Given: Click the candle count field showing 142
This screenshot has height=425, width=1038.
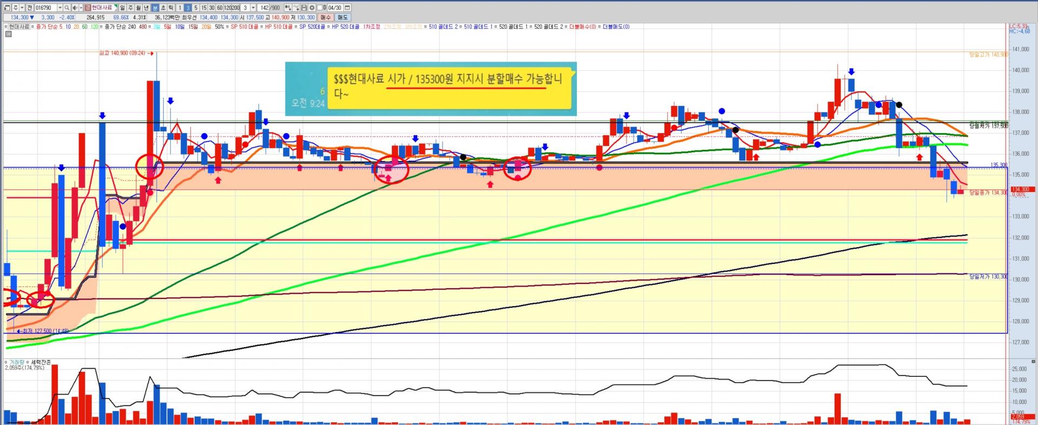Looking at the screenshot, I should coord(264,8).
